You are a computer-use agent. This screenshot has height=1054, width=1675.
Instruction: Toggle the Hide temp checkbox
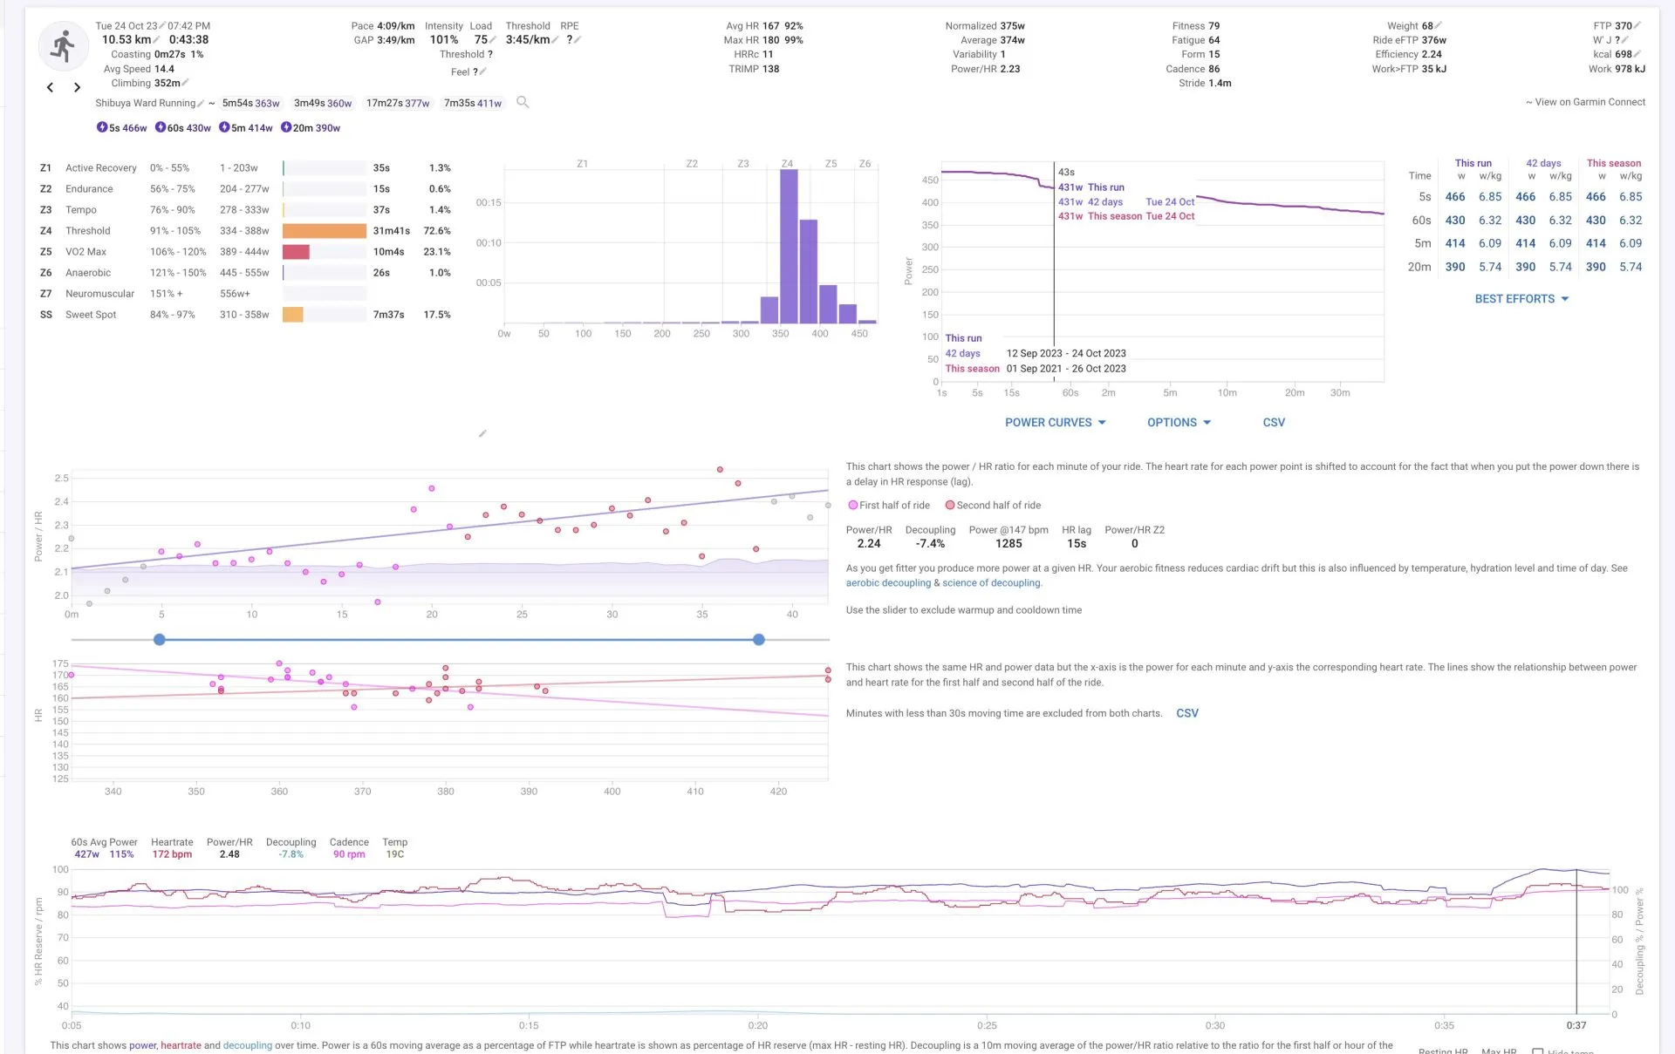point(1538,1051)
